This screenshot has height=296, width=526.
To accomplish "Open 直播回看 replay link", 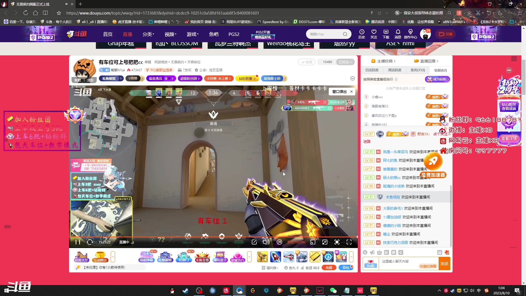I will click(x=427, y=61).
